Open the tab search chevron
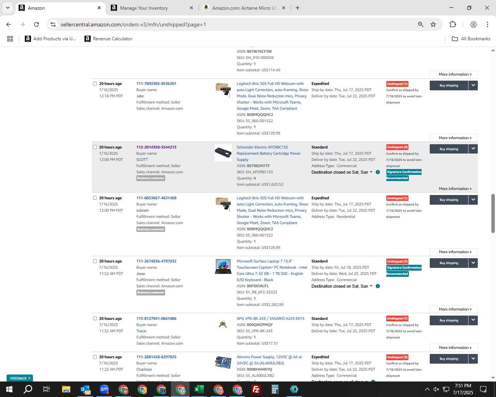The image size is (496, 397). click(x=7, y=8)
